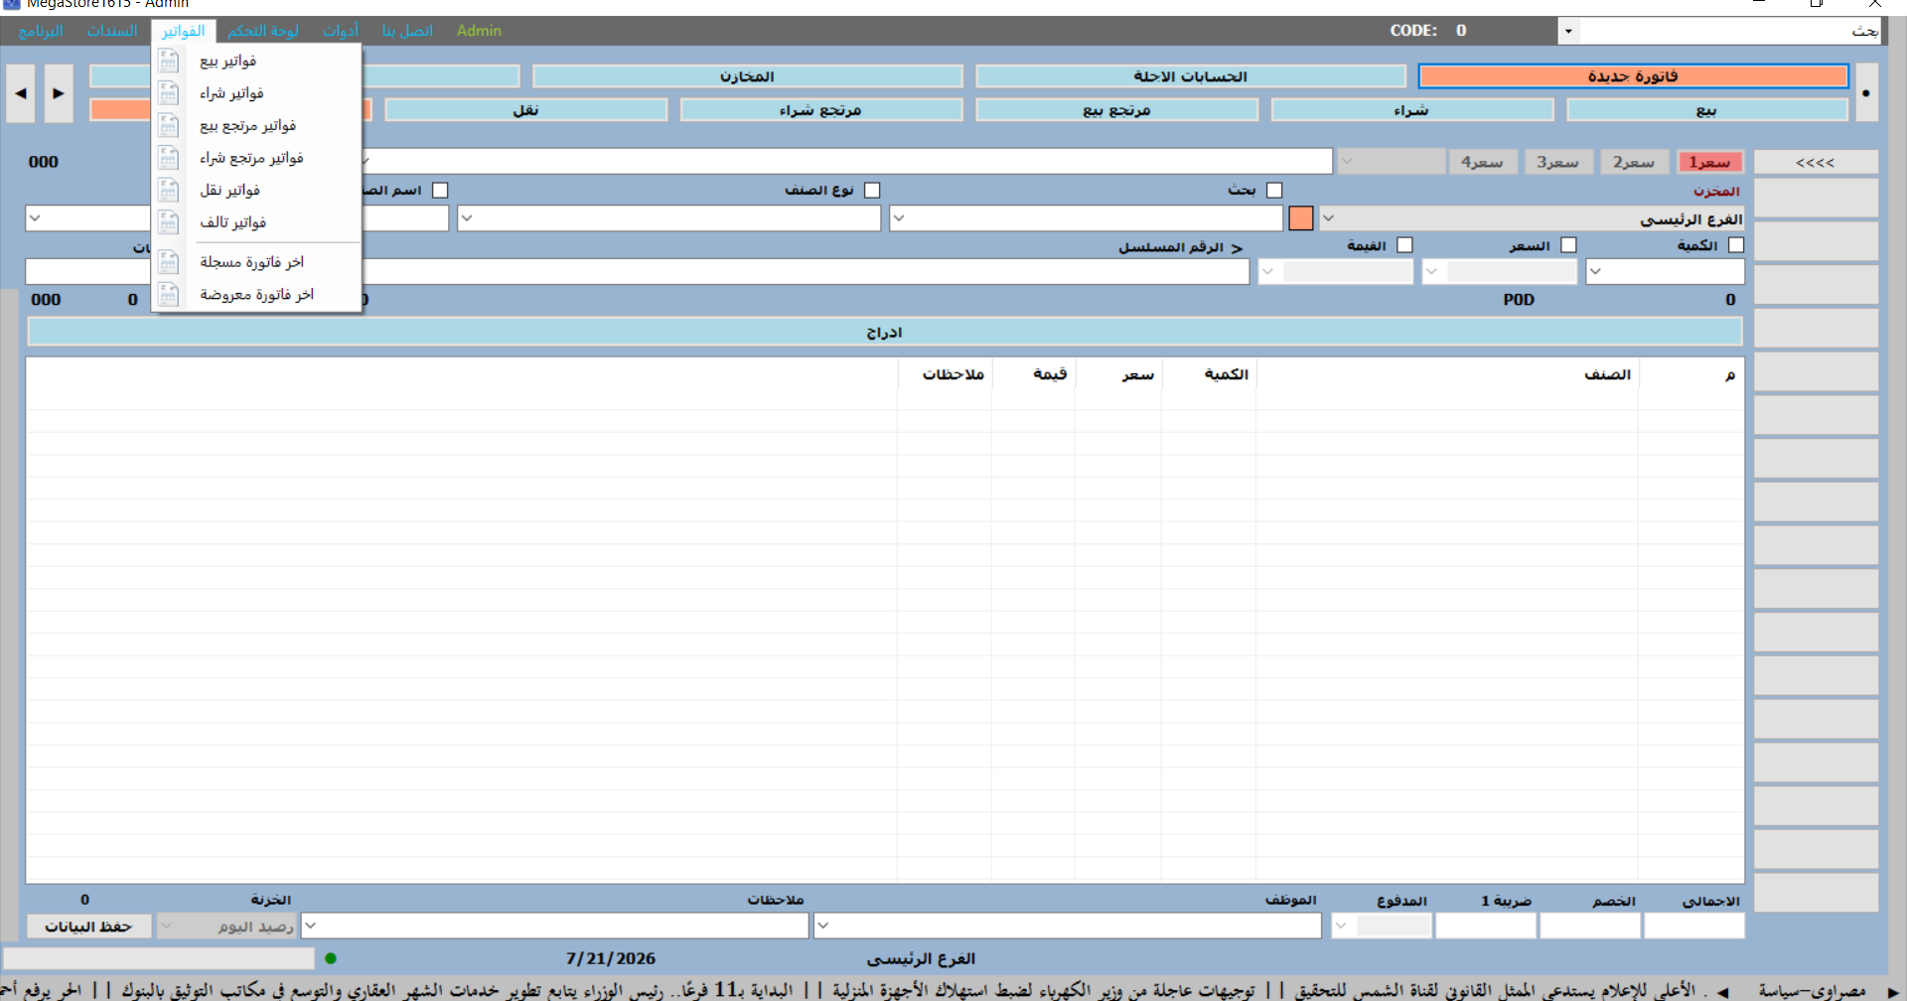Click the المخازن button

748,76
